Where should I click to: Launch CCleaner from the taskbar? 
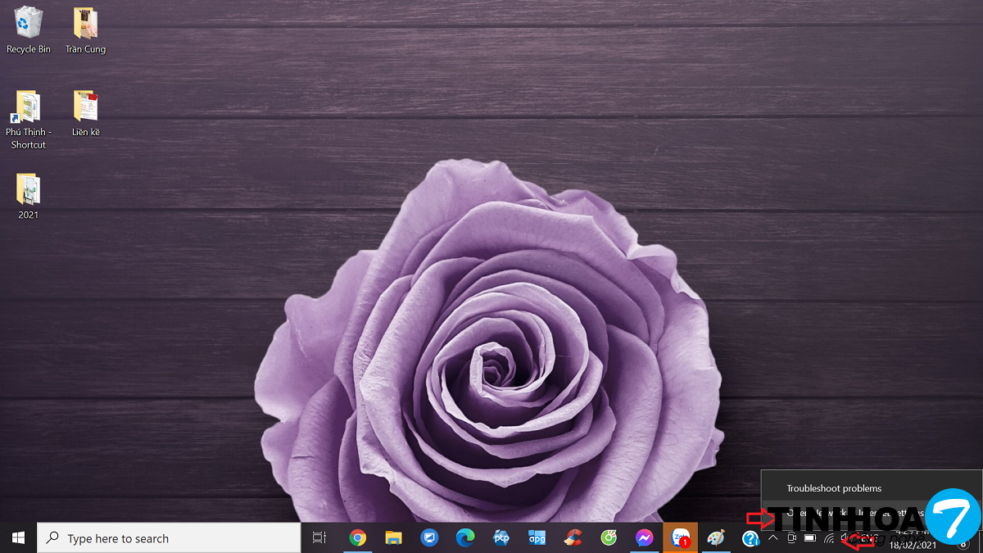tap(573, 538)
